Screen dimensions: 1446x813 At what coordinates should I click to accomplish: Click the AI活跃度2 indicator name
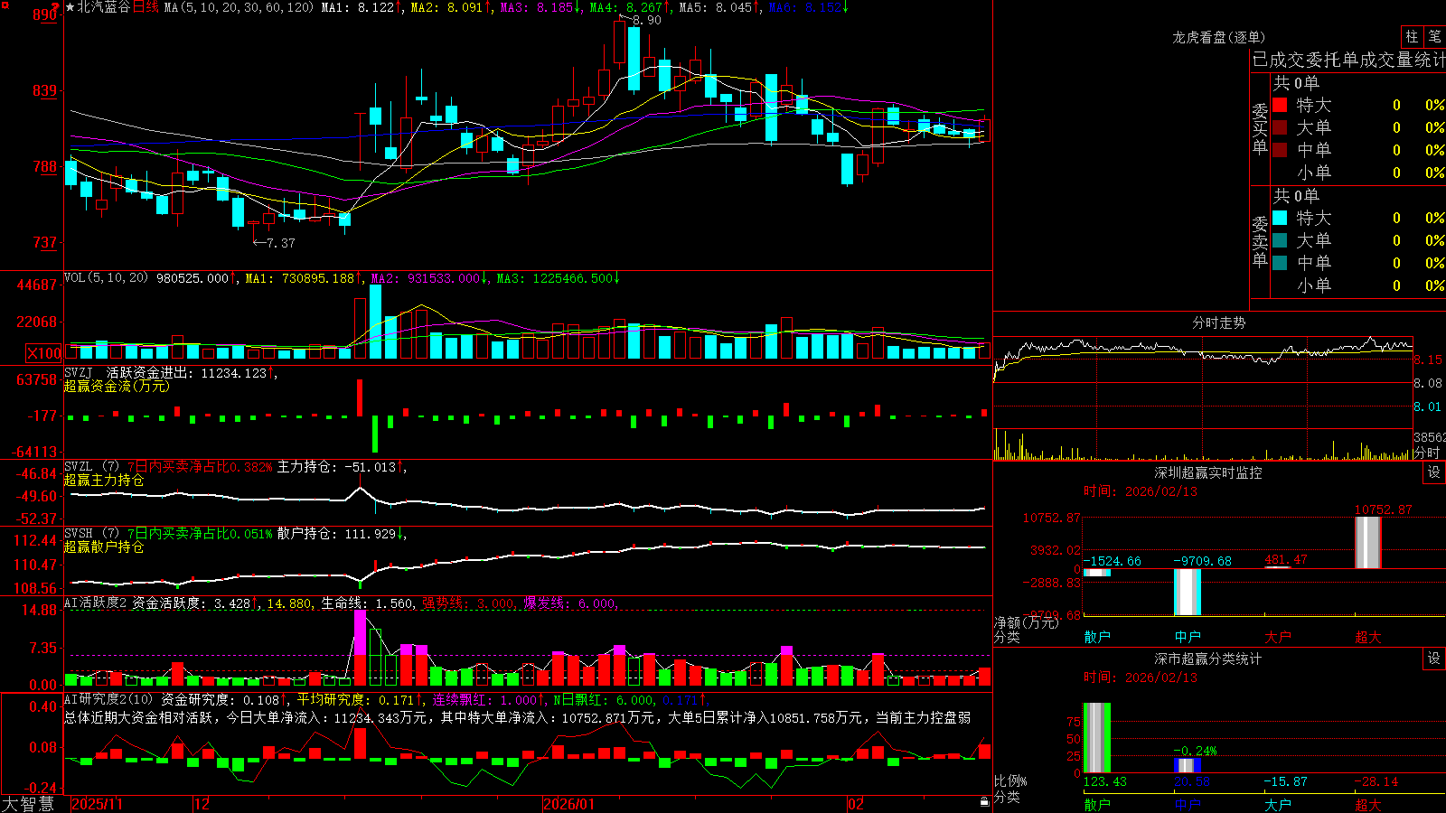click(x=95, y=603)
